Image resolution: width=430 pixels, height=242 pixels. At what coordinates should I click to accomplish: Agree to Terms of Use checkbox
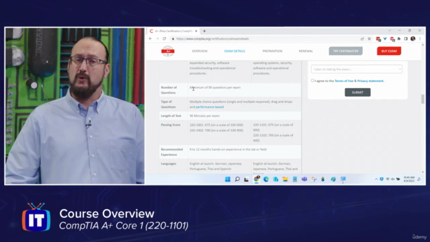(x=312, y=81)
